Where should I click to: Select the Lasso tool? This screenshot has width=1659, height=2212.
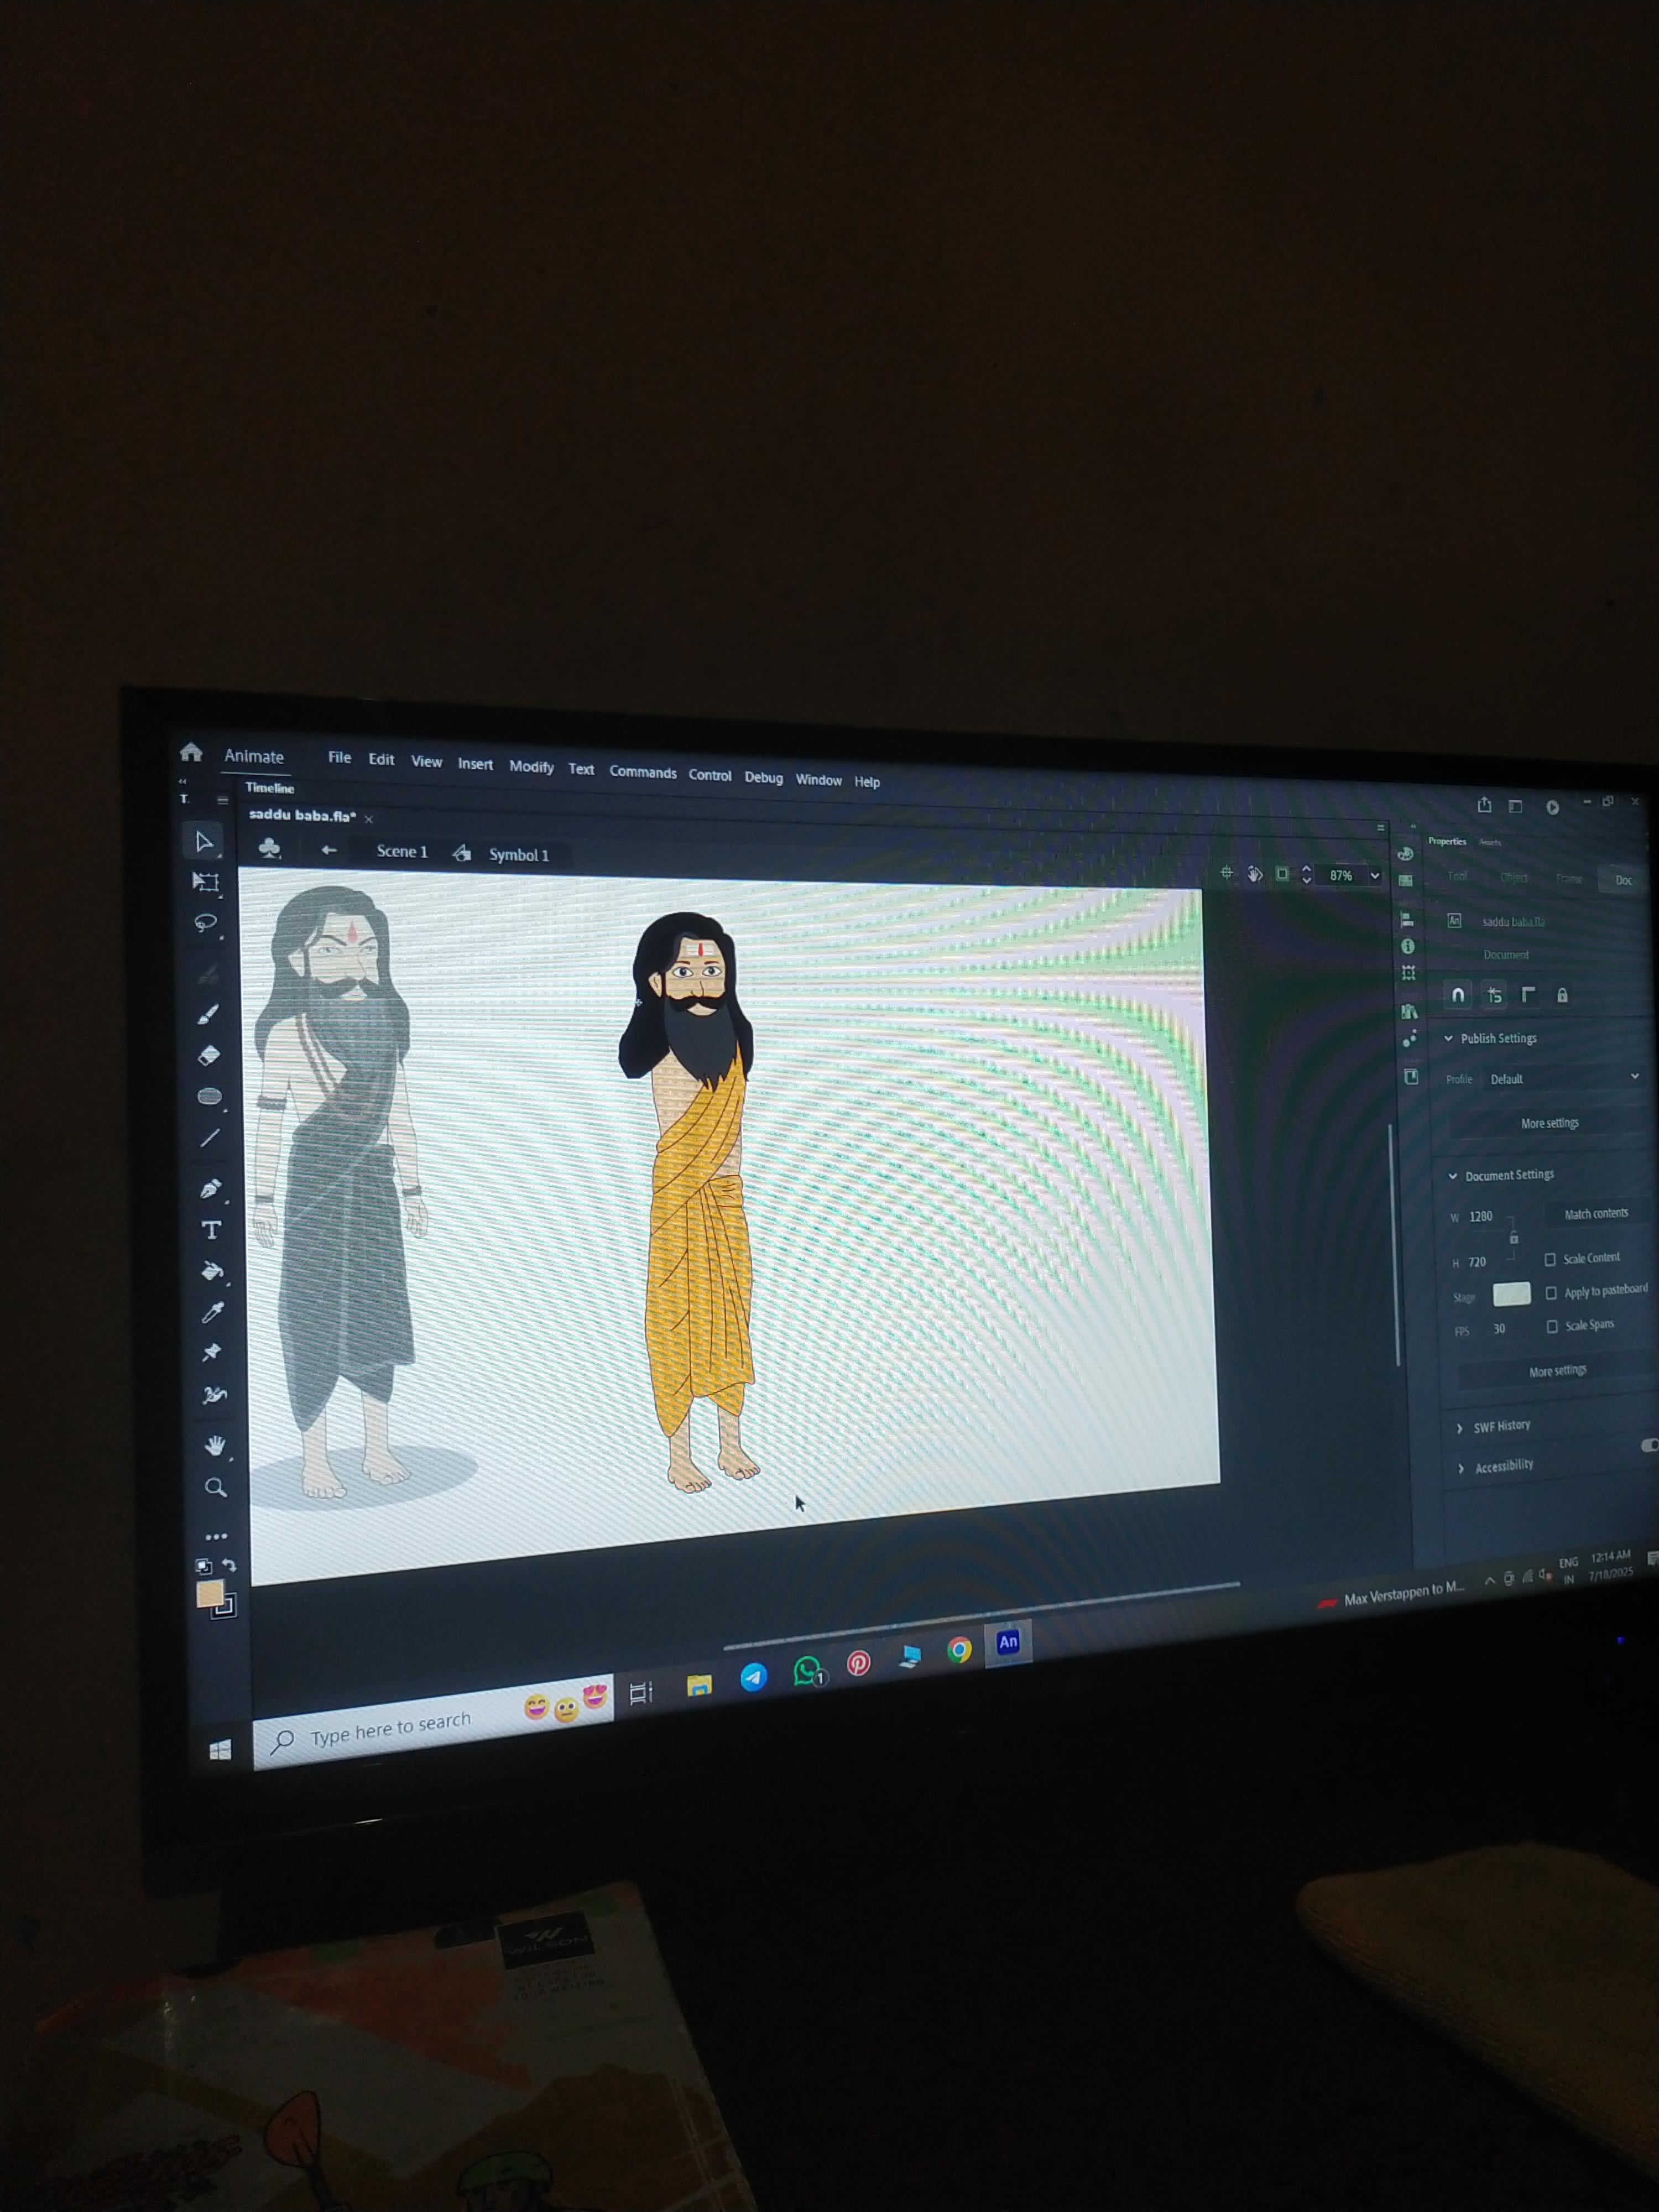coord(206,922)
